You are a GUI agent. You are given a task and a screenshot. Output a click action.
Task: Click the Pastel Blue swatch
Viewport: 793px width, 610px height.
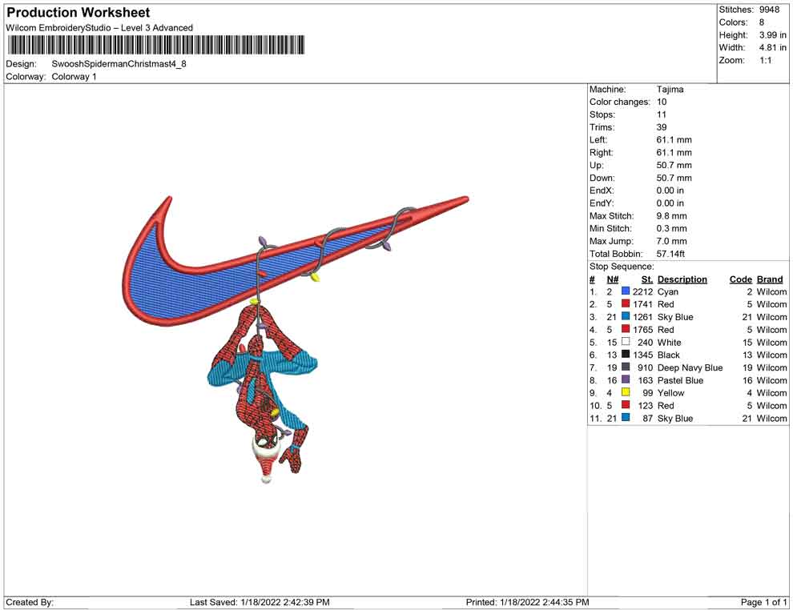626,379
